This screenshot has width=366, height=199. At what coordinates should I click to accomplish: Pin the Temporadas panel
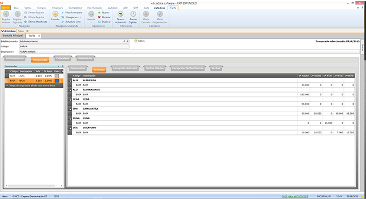click(x=62, y=66)
